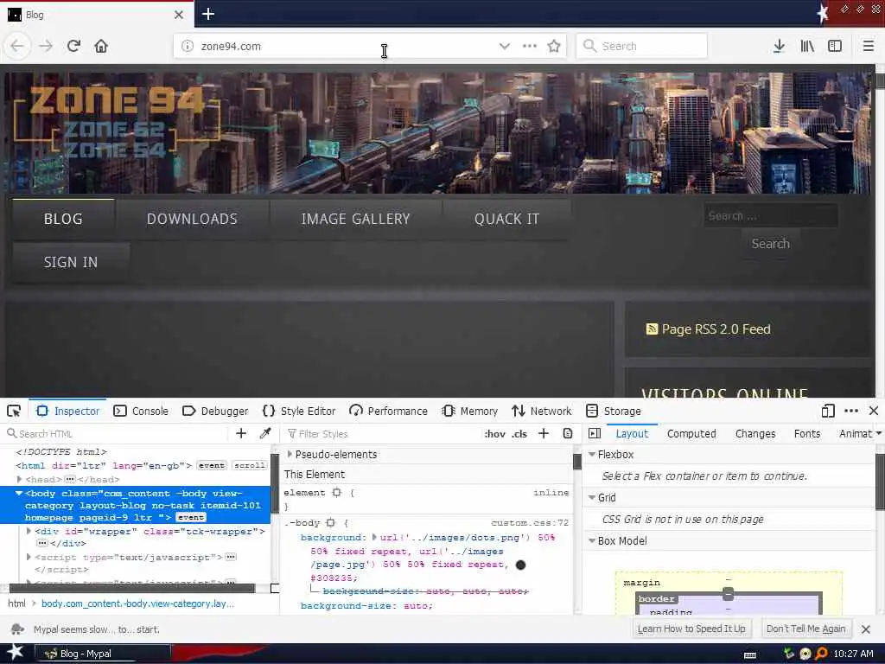Add a new style rule with plus icon
Image resolution: width=885 pixels, height=664 pixels.
[544, 433]
